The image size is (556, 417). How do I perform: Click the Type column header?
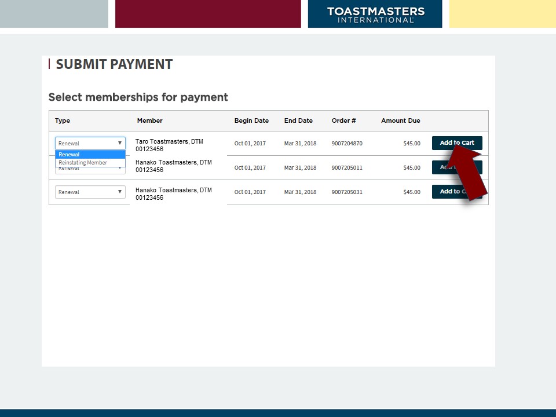(x=63, y=120)
